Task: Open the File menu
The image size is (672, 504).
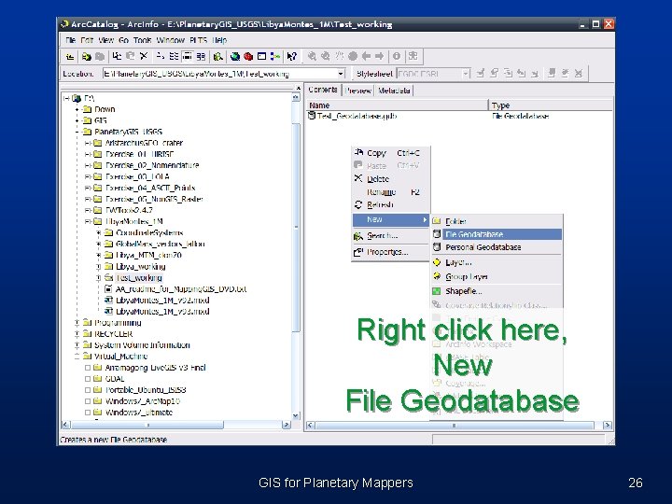Action: [71, 40]
